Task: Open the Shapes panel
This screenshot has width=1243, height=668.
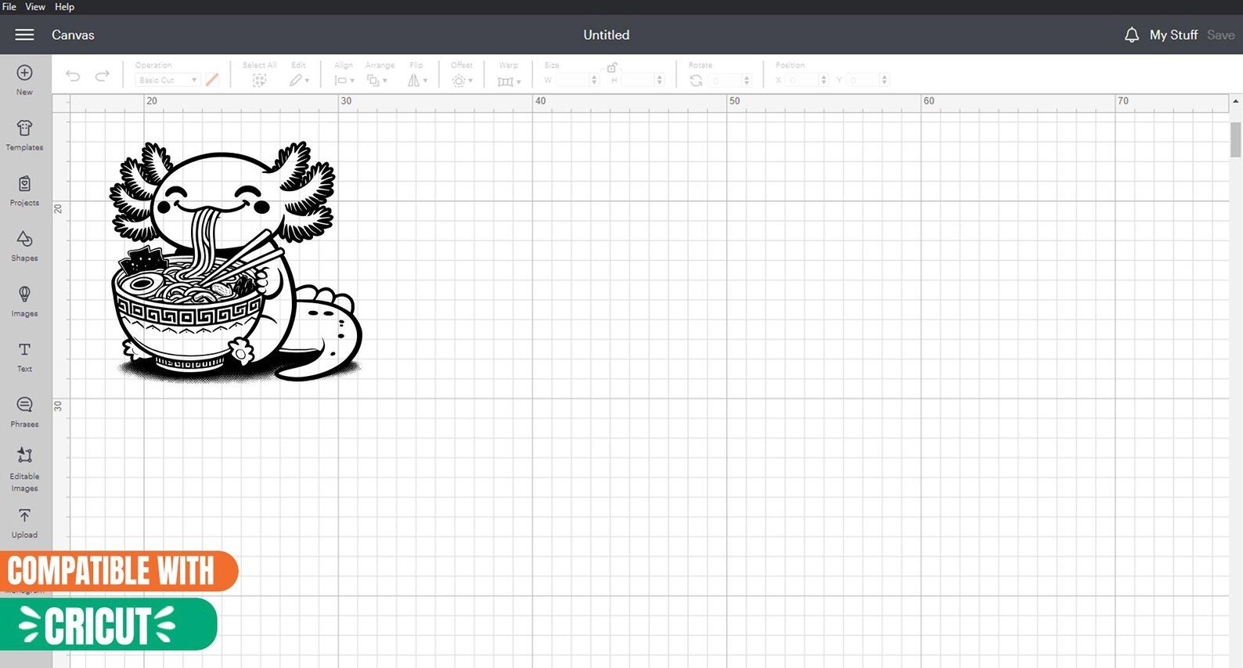Action: pos(25,246)
